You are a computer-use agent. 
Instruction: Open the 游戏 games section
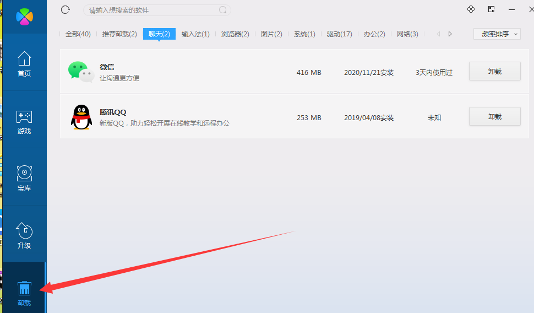24,122
